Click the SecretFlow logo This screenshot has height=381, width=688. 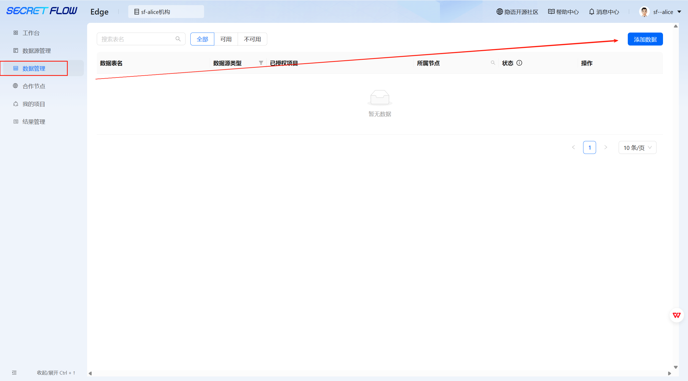point(42,11)
